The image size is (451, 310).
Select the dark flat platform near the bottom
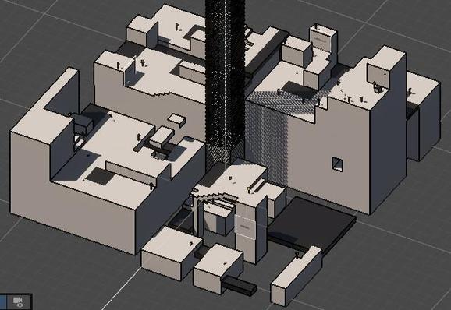click(x=311, y=224)
